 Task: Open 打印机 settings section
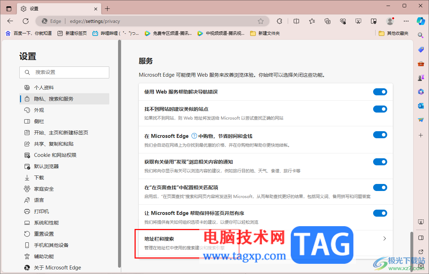tap(64, 211)
